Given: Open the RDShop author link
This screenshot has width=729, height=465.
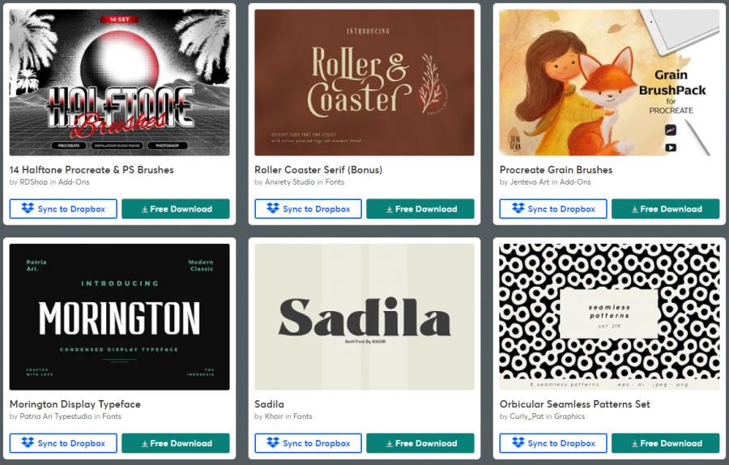Looking at the screenshot, I should click(x=33, y=182).
